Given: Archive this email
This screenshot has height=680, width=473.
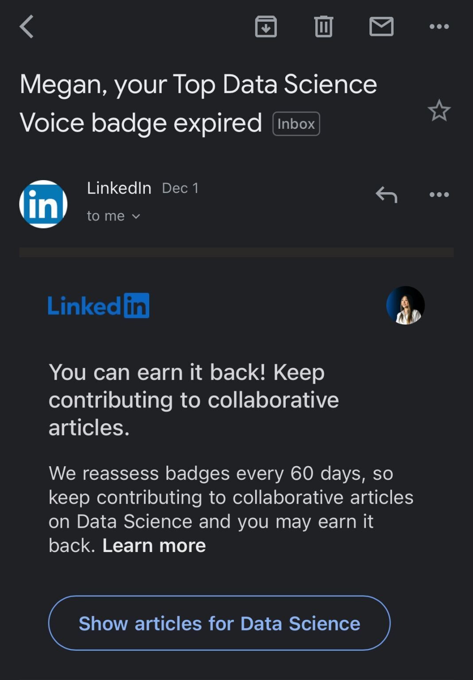Looking at the screenshot, I should (266, 27).
